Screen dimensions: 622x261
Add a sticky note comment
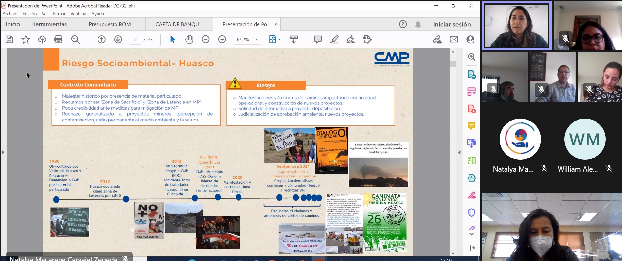tap(317, 40)
